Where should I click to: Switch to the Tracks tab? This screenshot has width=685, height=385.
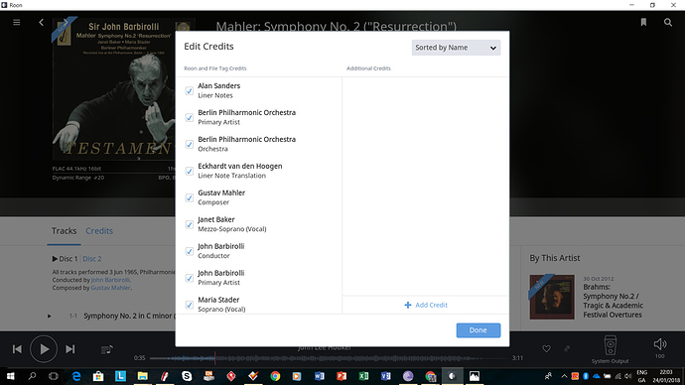(65, 231)
